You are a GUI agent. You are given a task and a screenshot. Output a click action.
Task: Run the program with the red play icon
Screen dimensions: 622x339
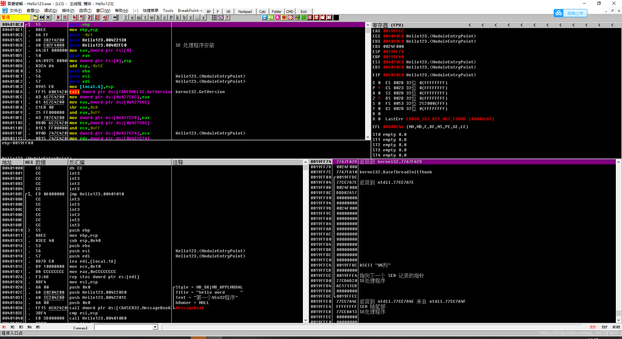(58, 17)
